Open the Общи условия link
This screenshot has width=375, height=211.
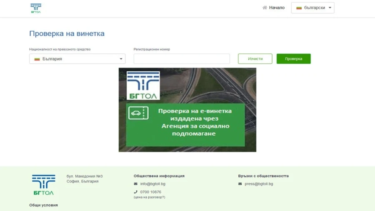pyautogui.click(x=43, y=205)
